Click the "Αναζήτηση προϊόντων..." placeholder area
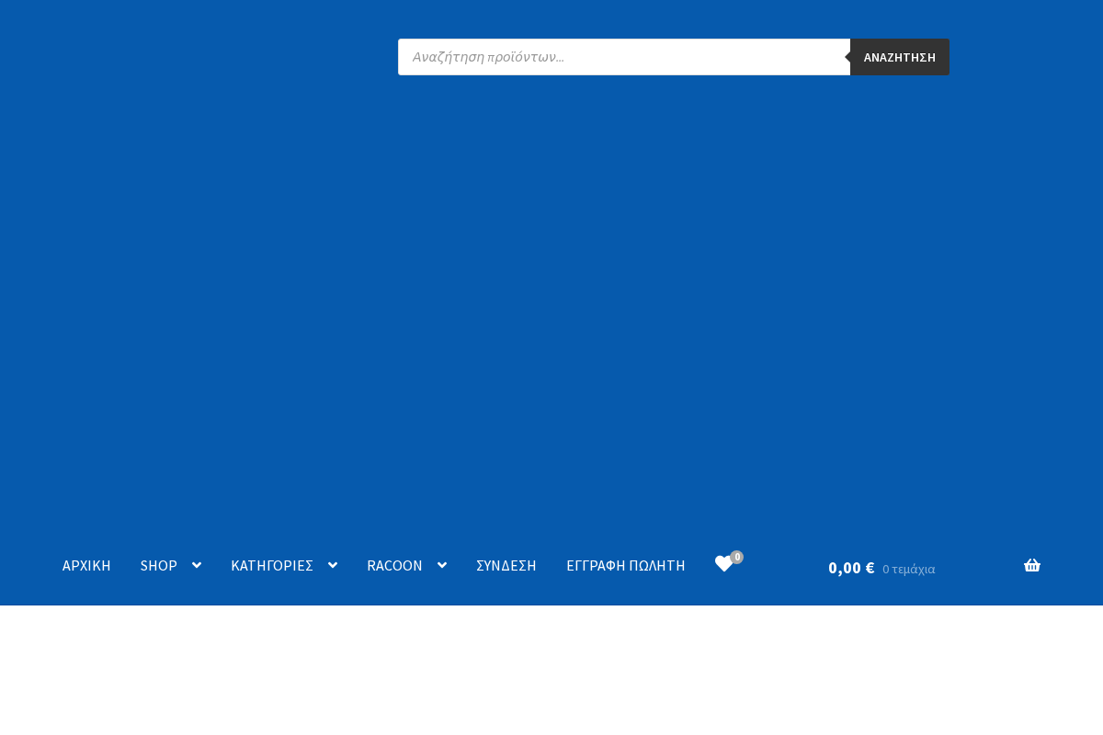This screenshot has height=735, width=1103. 487,56
